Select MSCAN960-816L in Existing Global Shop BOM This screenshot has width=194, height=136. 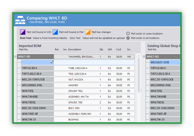pyautogui.click(x=165, y=85)
